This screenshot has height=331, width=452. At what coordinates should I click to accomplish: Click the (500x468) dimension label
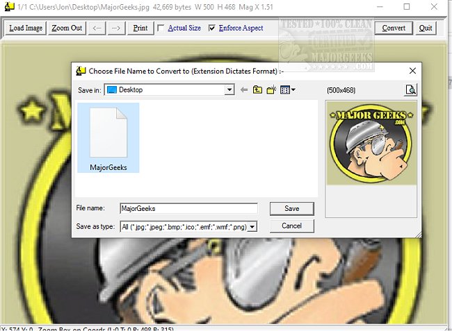(x=341, y=90)
